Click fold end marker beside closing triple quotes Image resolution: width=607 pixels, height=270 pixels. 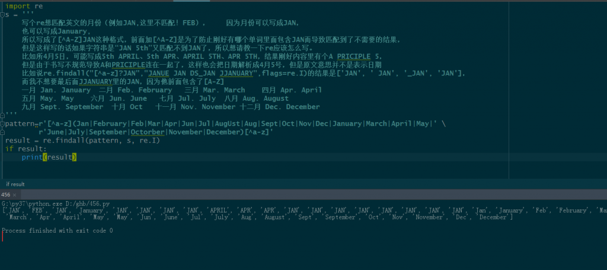click(2, 115)
